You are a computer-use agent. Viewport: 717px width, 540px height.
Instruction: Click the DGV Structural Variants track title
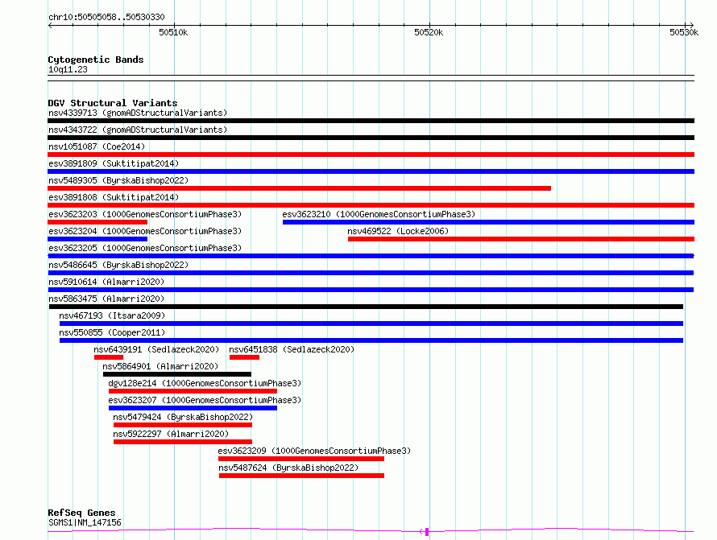113,103
